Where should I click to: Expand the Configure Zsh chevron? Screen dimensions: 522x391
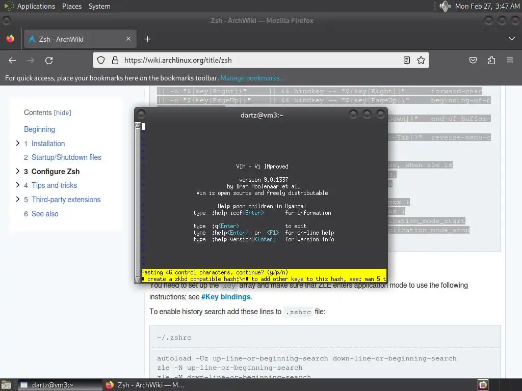coord(18,171)
